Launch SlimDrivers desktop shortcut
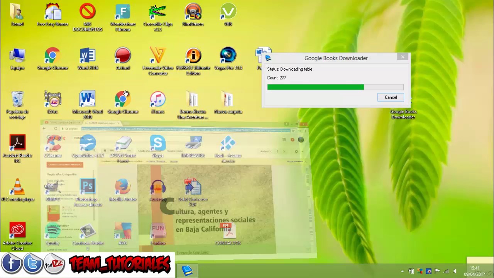Viewport: 494px width, 278px height. pos(193,15)
